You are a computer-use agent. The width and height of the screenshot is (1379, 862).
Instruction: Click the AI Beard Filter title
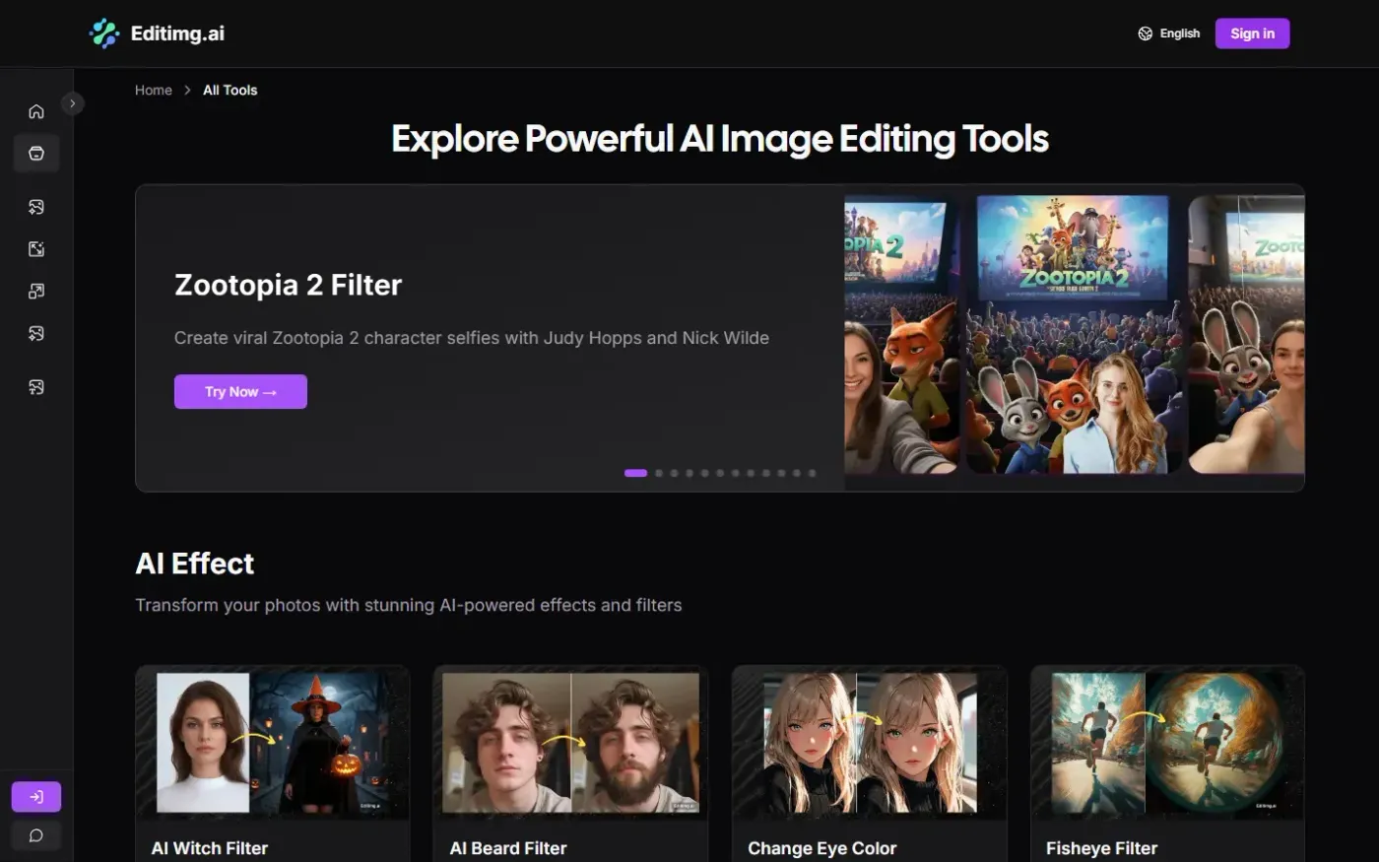(508, 848)
